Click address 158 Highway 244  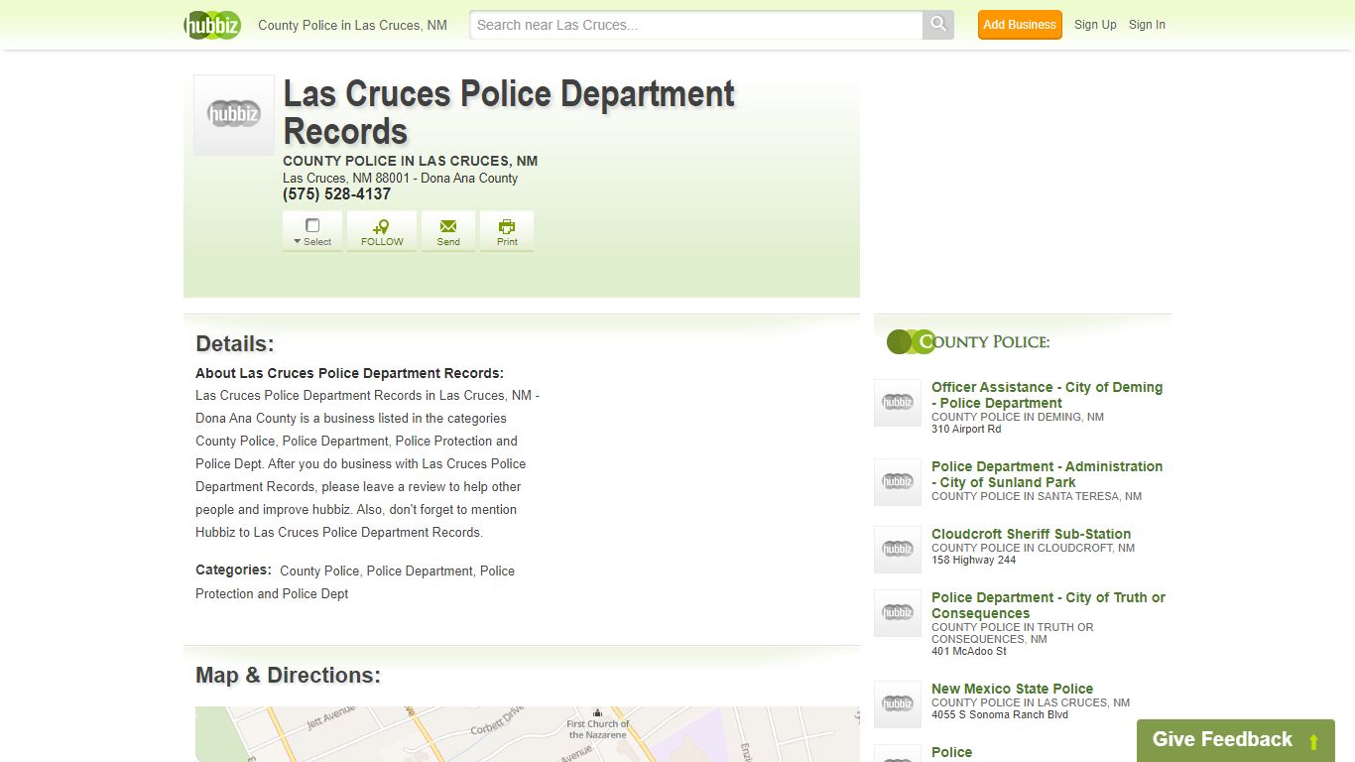[974, 560]
